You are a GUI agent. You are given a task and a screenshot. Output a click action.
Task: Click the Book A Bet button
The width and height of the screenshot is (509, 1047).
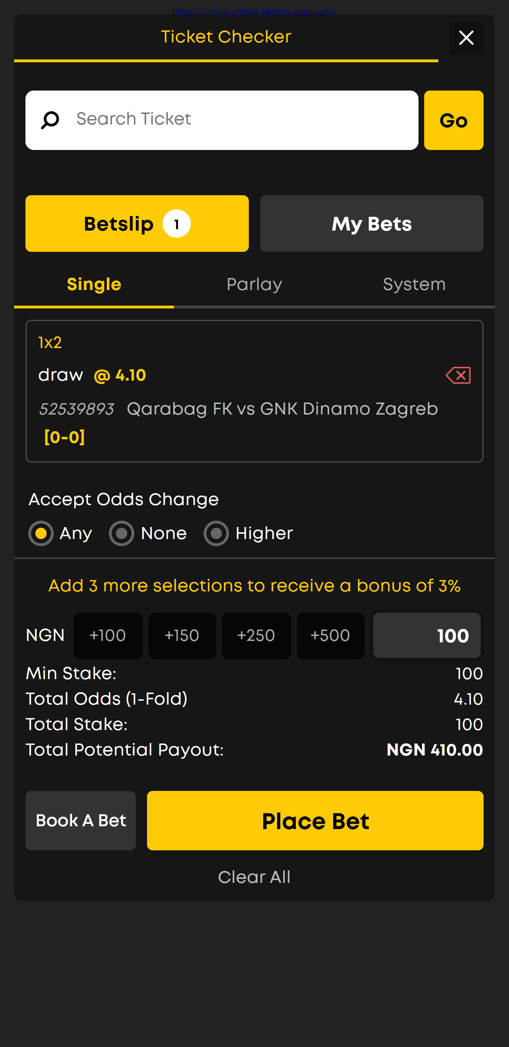(x=81, y=821)
